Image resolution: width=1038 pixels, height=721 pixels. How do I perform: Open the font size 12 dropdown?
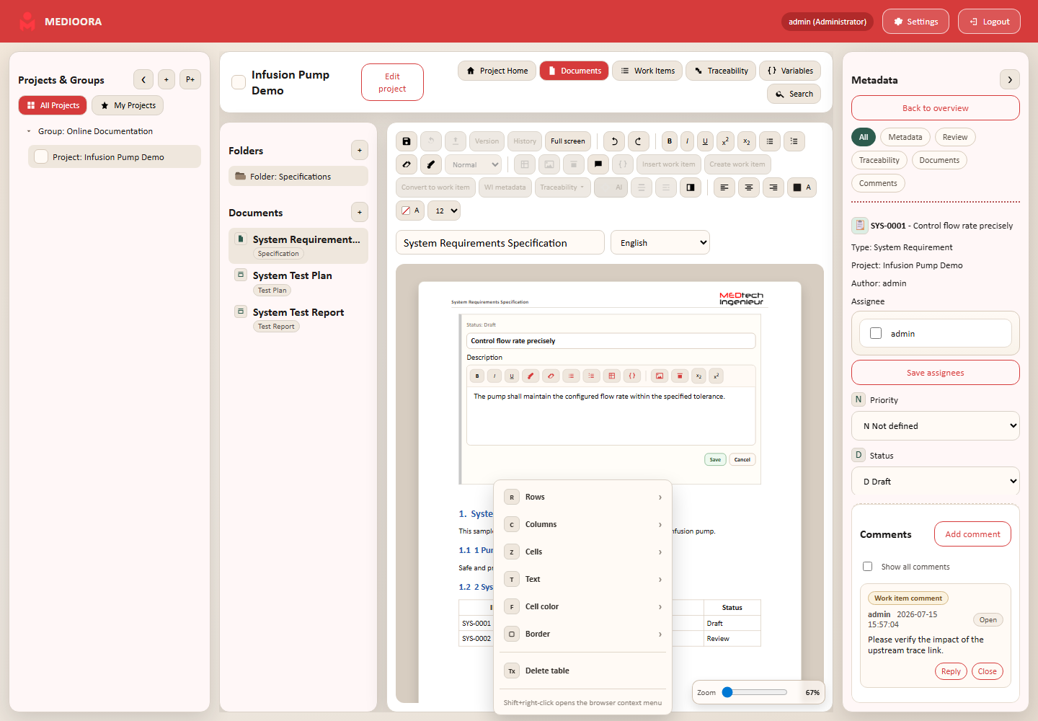coord(444,211)
